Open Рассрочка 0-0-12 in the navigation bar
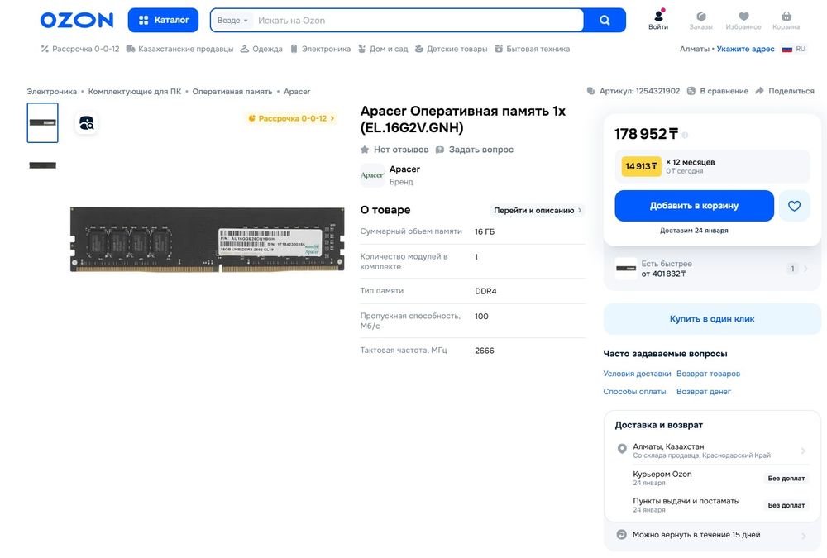The width and height of the screenshot is (827, 558). pos(80,49)
